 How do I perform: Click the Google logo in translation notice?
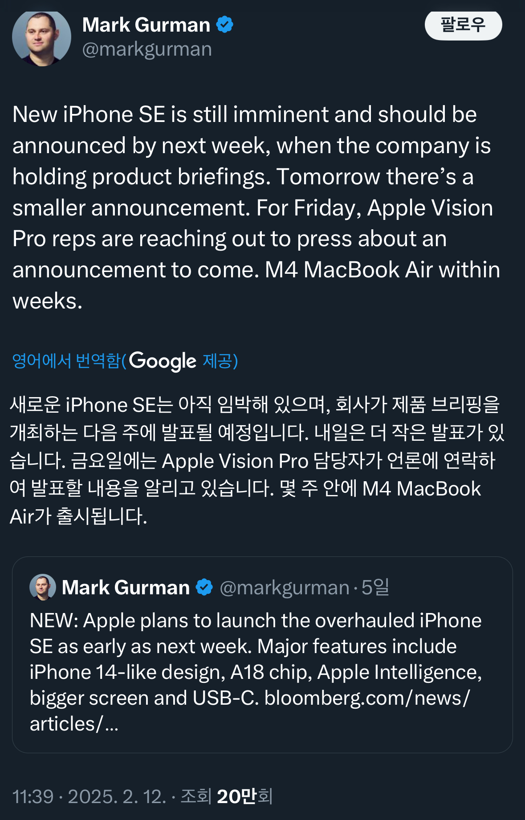pyautogui.click(x=163, y=361)
